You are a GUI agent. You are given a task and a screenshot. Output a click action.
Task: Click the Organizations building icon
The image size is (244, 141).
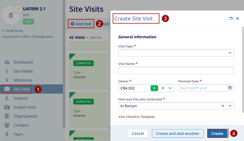7,116
